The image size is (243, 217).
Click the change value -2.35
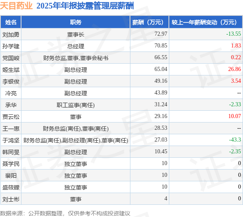click(x=235, y=152)
